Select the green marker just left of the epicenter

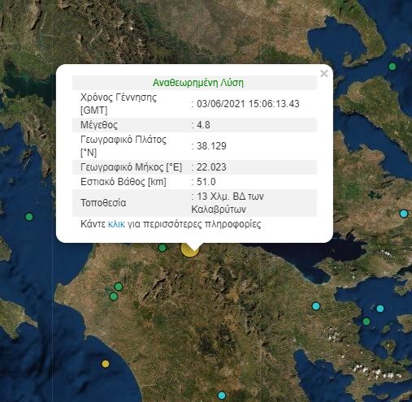163,248
